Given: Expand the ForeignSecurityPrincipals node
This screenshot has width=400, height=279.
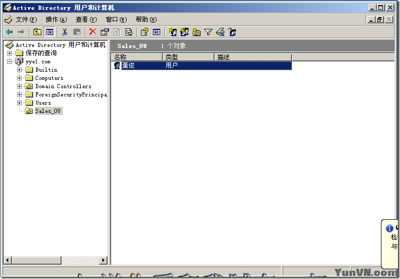Looking at the screenshot, I should (20, 95).
